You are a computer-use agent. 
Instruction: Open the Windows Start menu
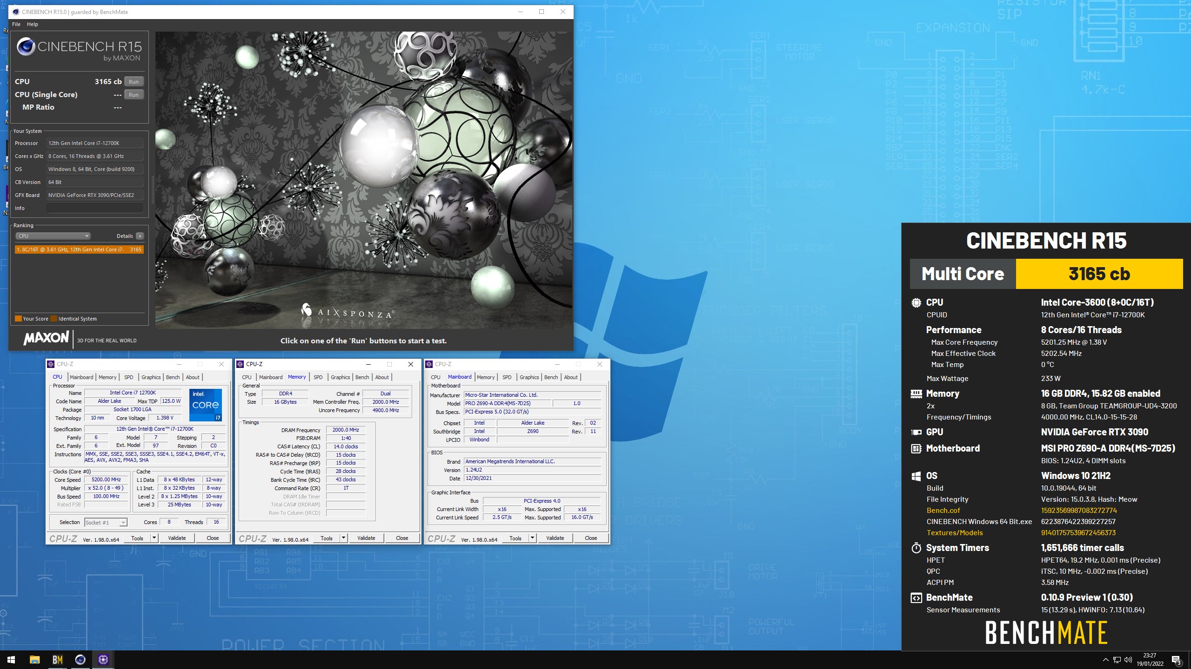(x=11, y=660)
